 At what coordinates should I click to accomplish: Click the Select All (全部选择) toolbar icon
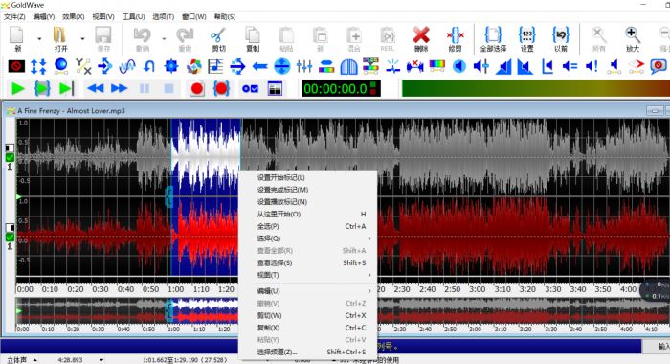tap(493, 35)
